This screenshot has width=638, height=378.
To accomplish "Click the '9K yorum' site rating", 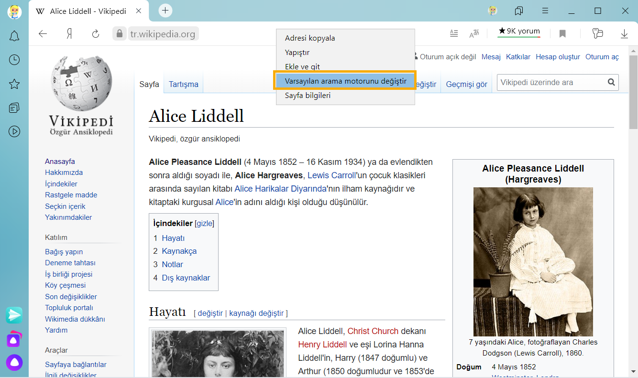I will click(519, 31).
